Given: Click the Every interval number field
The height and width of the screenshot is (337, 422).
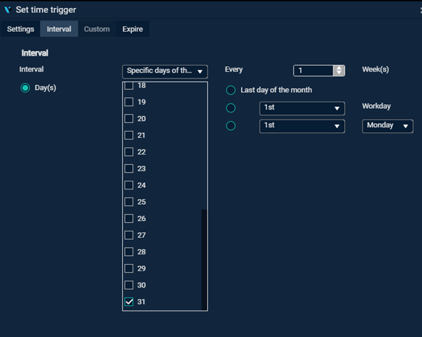Looking at the screenshot, I should pyautogui.click(x=314, y=70).
